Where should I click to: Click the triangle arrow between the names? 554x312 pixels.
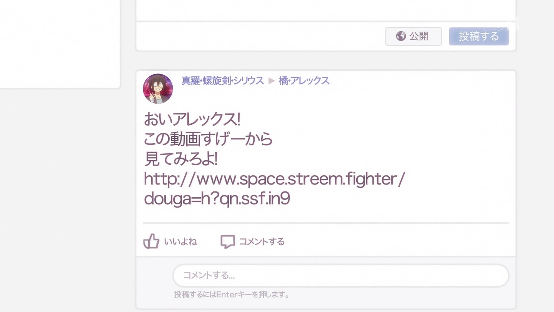[272, 81]
